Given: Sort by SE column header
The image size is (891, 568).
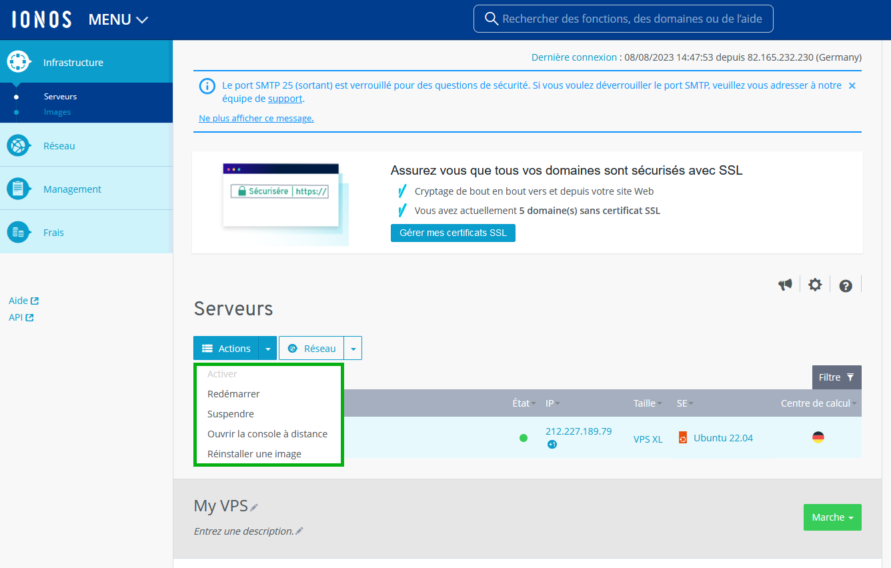Looking at the screenshot, I should click(685, 403).
